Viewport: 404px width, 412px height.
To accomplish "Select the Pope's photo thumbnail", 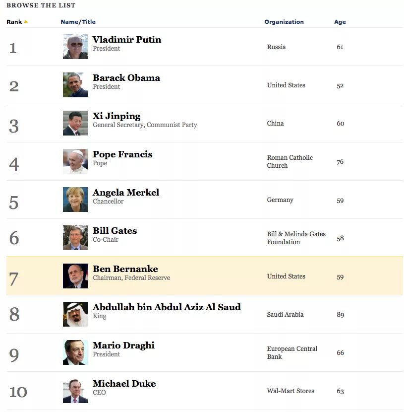I will [x=75, y=161].
